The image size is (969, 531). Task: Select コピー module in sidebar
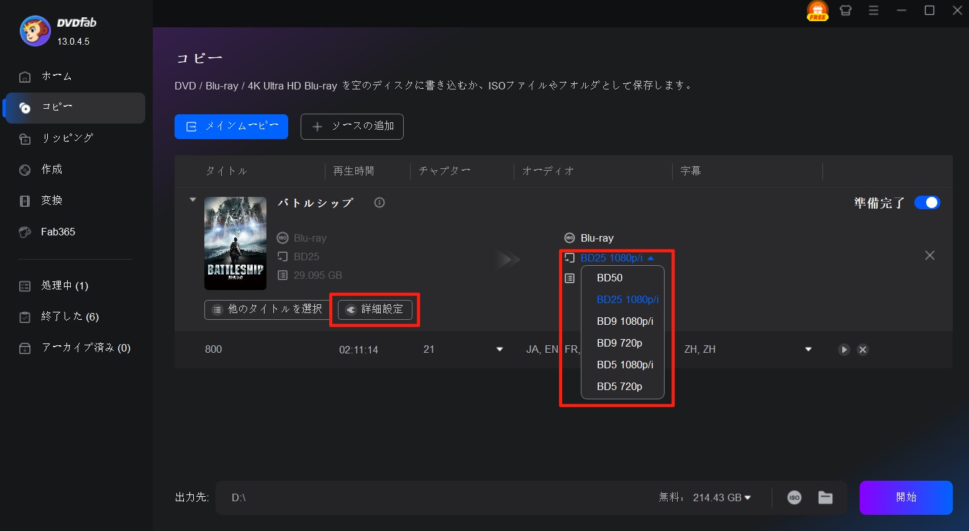(75, 108)
